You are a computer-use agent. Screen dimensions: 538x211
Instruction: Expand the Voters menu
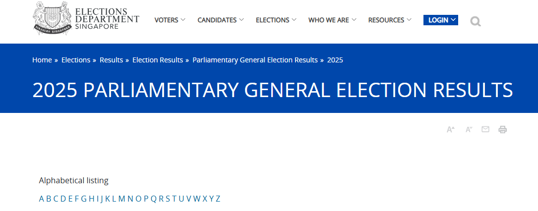point(170,20)
